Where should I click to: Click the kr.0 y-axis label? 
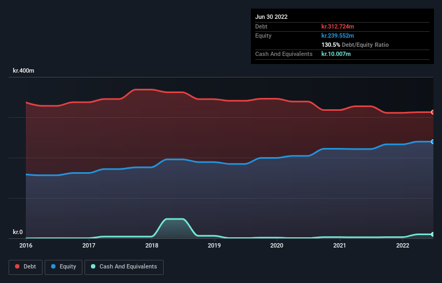[18, 232]
